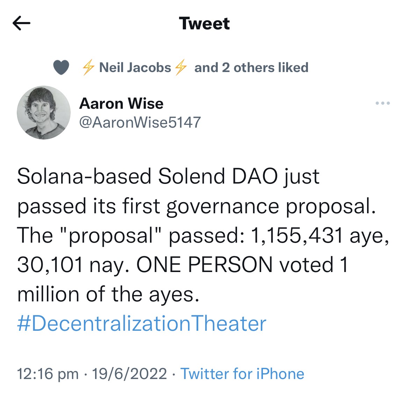Click the tweet timestamp 12:16 pm

(x=47, y=373)
